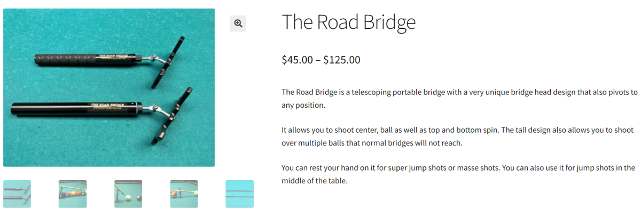The height and width of the screenshot is (209, 641).
Task: Click the dash between the two prices
Action: click(318, 60)
